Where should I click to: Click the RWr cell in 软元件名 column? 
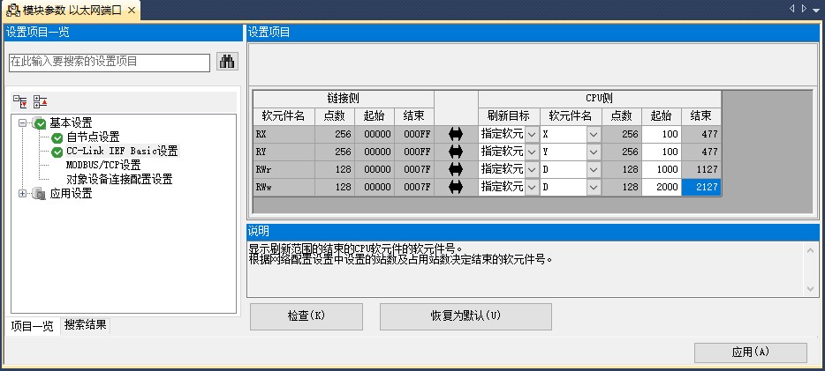coord(284,169)
